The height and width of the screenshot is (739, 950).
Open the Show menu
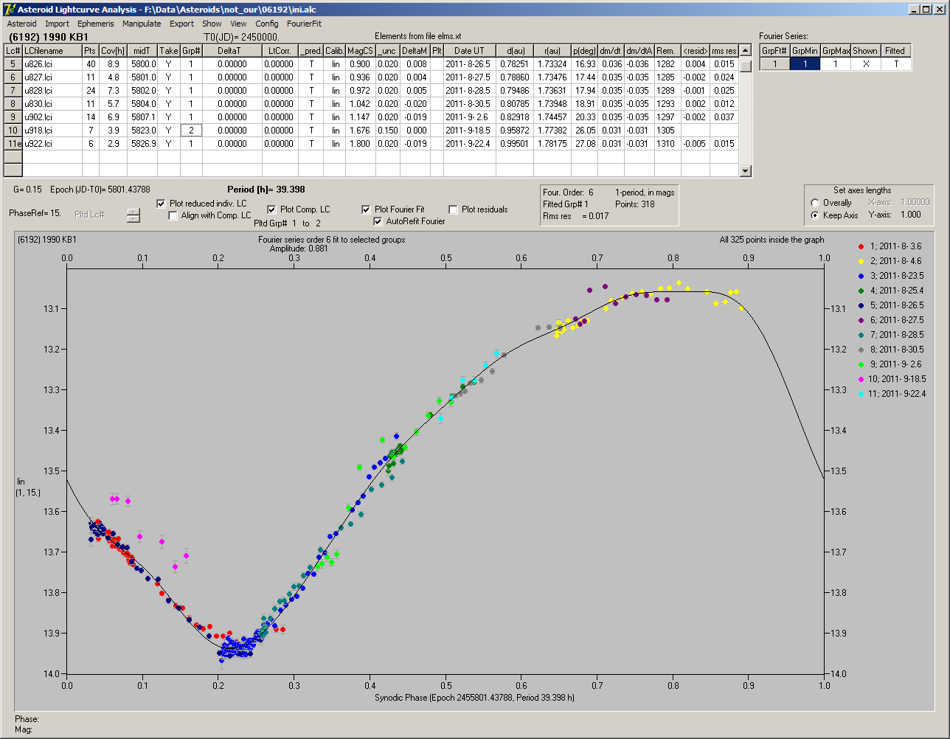212,24
